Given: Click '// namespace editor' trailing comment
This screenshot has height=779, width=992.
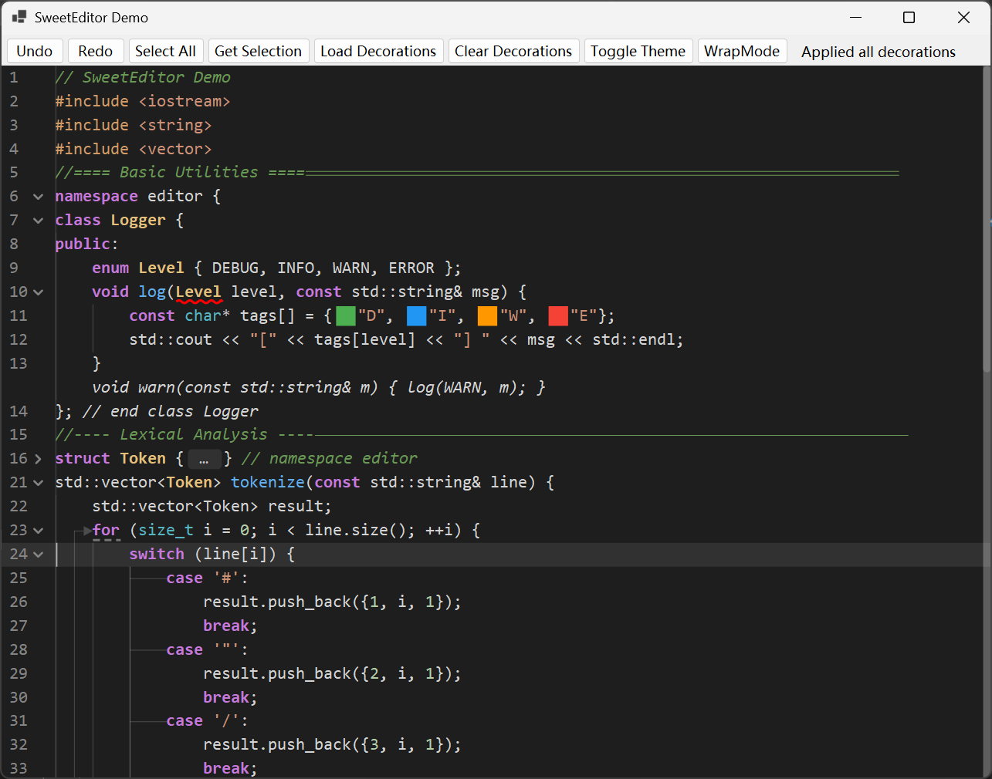Looking at the screenshot, I should pyautogui.click(x=330, y=458).
